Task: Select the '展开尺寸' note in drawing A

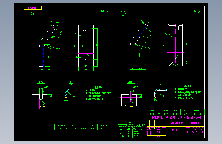Action: click(94, 99)
